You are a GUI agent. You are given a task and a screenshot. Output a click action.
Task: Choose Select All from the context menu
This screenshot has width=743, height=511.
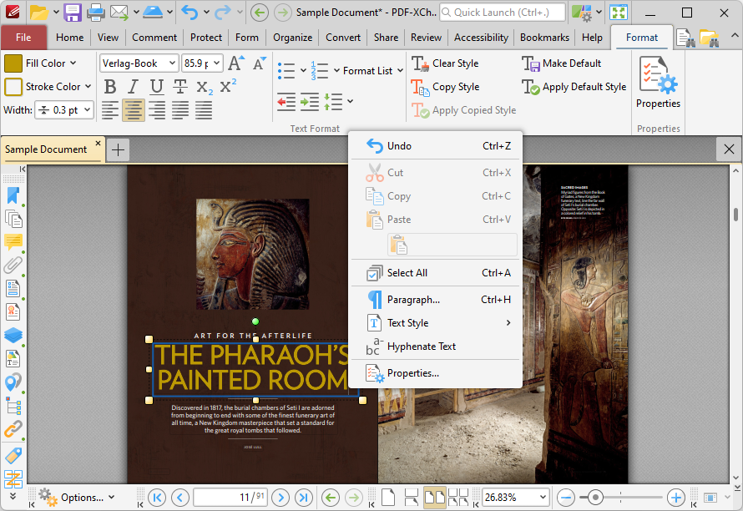coord(436,273)
